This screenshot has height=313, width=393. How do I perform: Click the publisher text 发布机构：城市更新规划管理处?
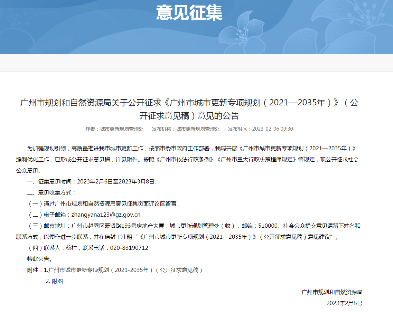pyautogui.click(x=186, y=129)
